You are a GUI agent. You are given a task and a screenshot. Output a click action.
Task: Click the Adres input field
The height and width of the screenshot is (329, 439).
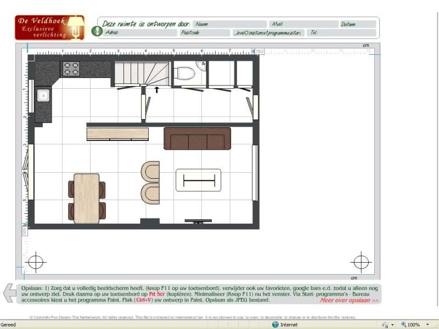pos(140,33)
